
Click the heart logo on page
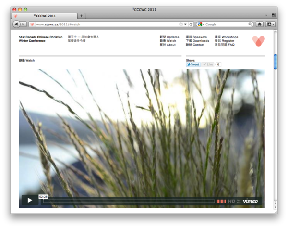point(258,41)
